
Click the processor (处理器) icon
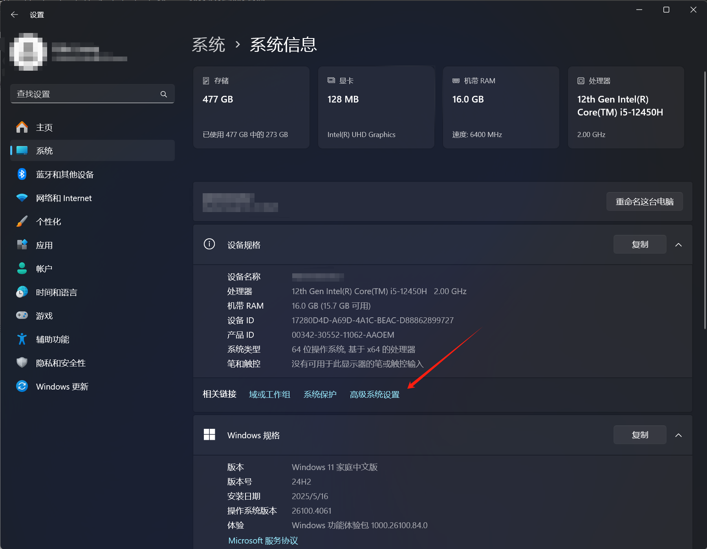click(581, 81)
